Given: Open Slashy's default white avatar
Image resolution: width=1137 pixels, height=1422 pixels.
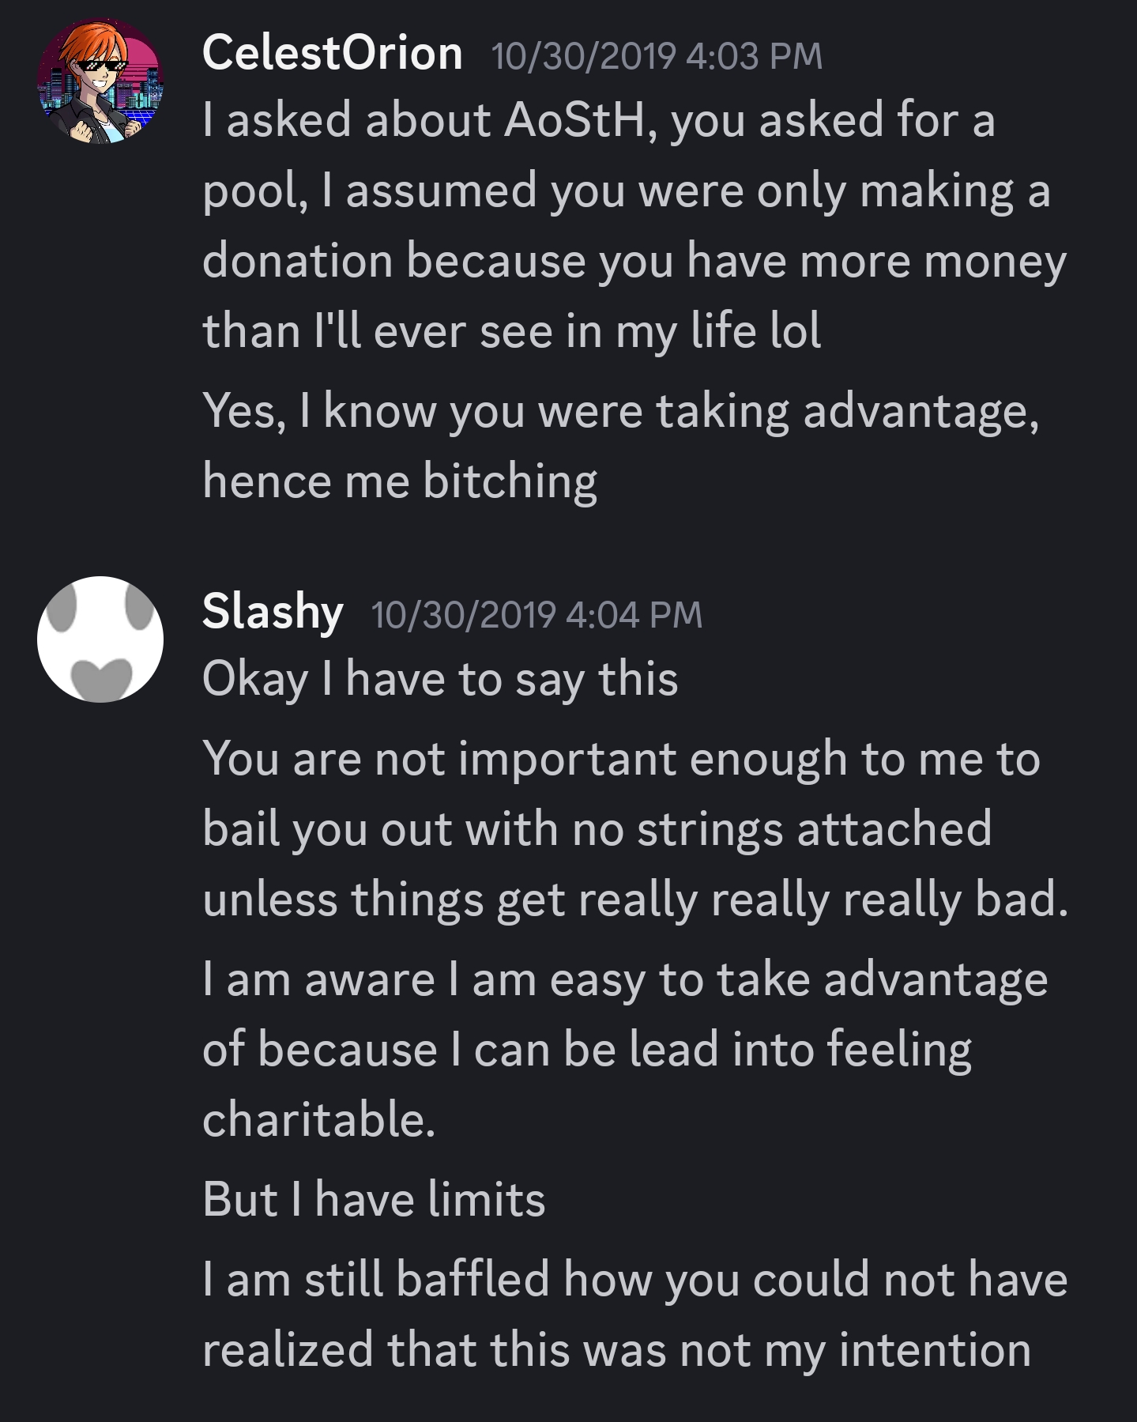Looking at the screenshot, I should pos(100,639).
